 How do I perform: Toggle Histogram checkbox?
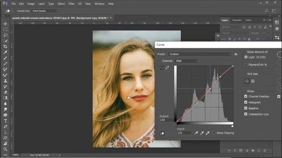tap(246, 102)
